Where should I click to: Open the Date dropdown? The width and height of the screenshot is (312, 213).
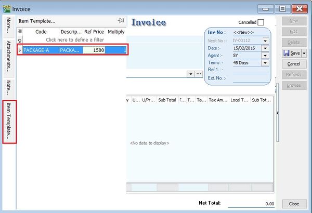coord(265,48)
